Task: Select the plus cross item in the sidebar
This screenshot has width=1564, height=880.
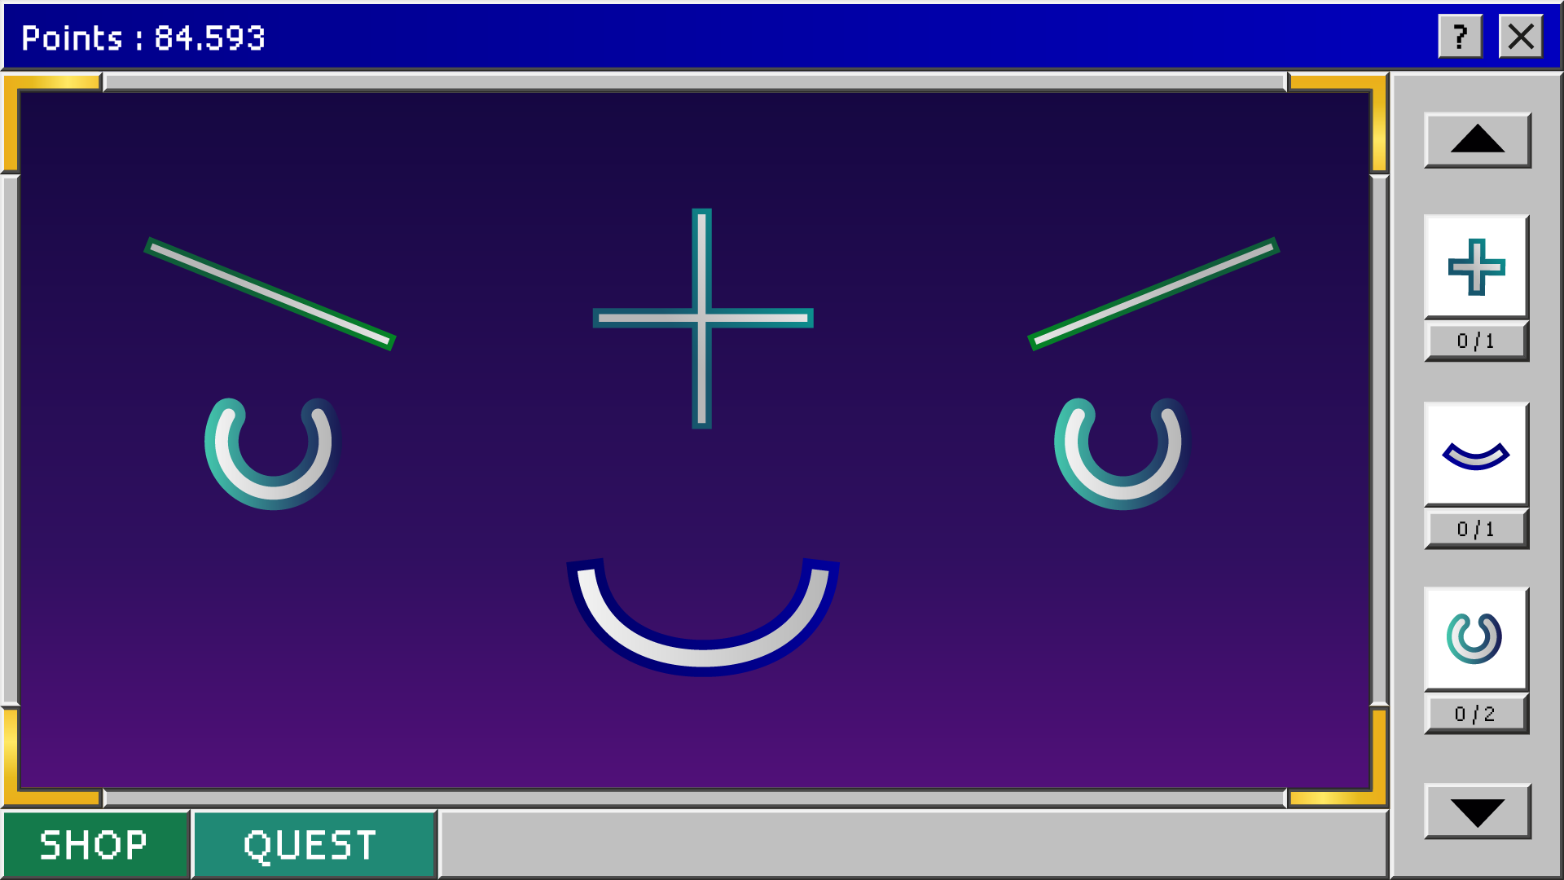Action: coord(1476,267)
